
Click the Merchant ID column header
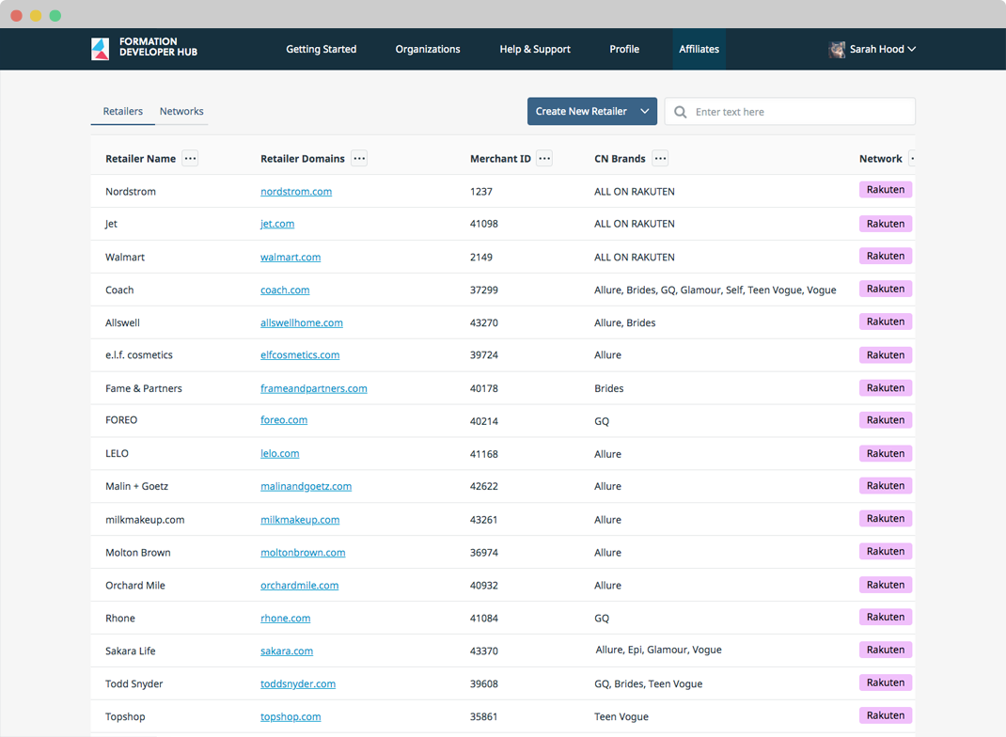coord(500,159)
